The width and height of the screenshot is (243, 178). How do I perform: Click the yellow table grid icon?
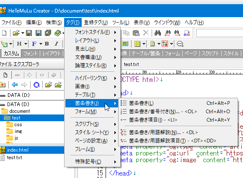click(x=137, y=44)
